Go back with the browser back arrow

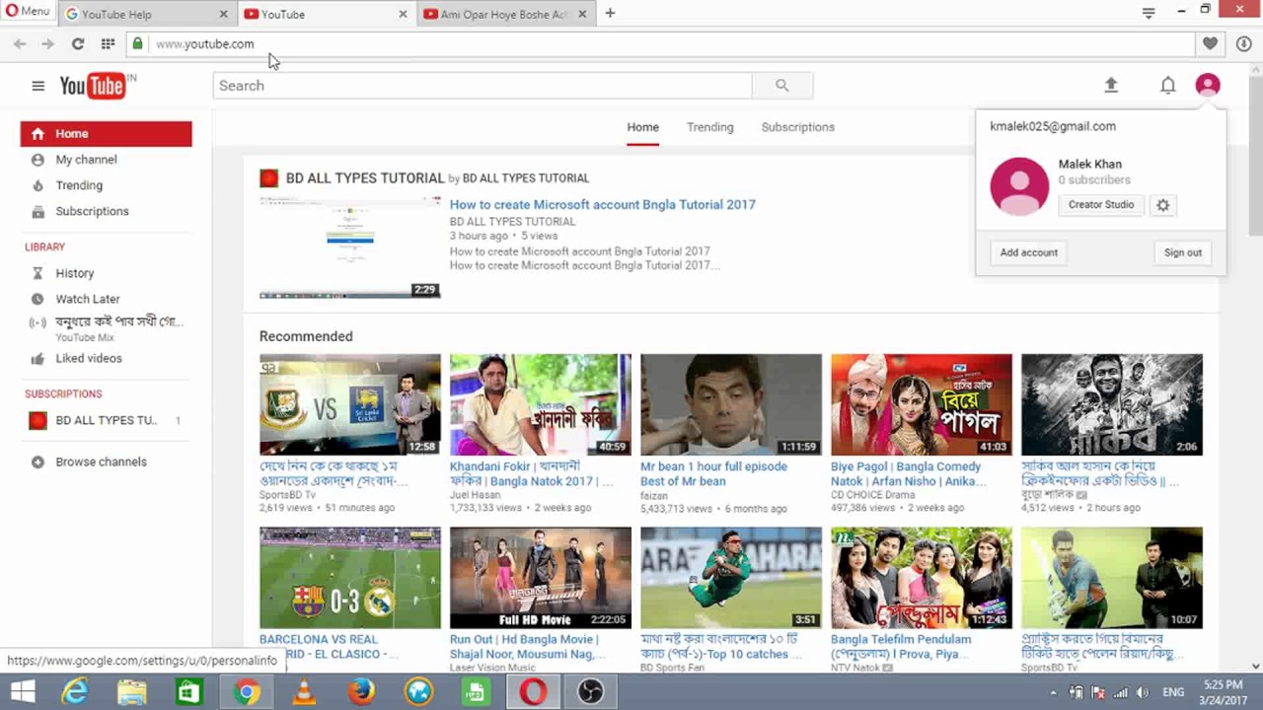coord(20,43)
